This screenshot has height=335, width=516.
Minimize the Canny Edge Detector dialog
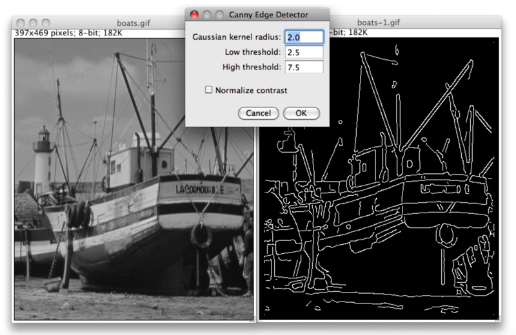point(207,14)
